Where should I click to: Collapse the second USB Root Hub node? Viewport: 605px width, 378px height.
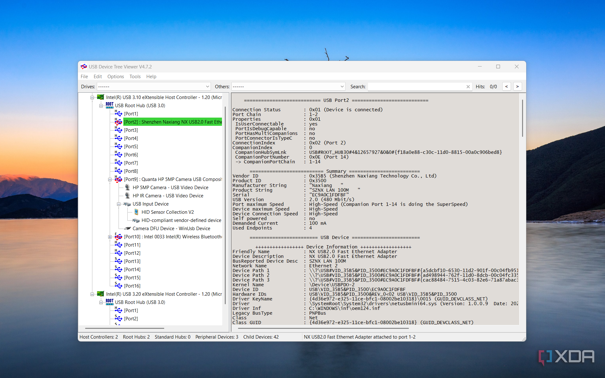tap(101, 302)
